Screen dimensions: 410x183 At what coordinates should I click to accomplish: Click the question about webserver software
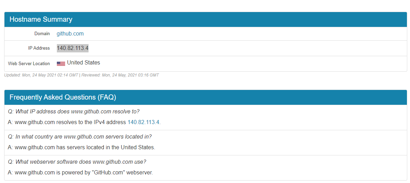77,162
